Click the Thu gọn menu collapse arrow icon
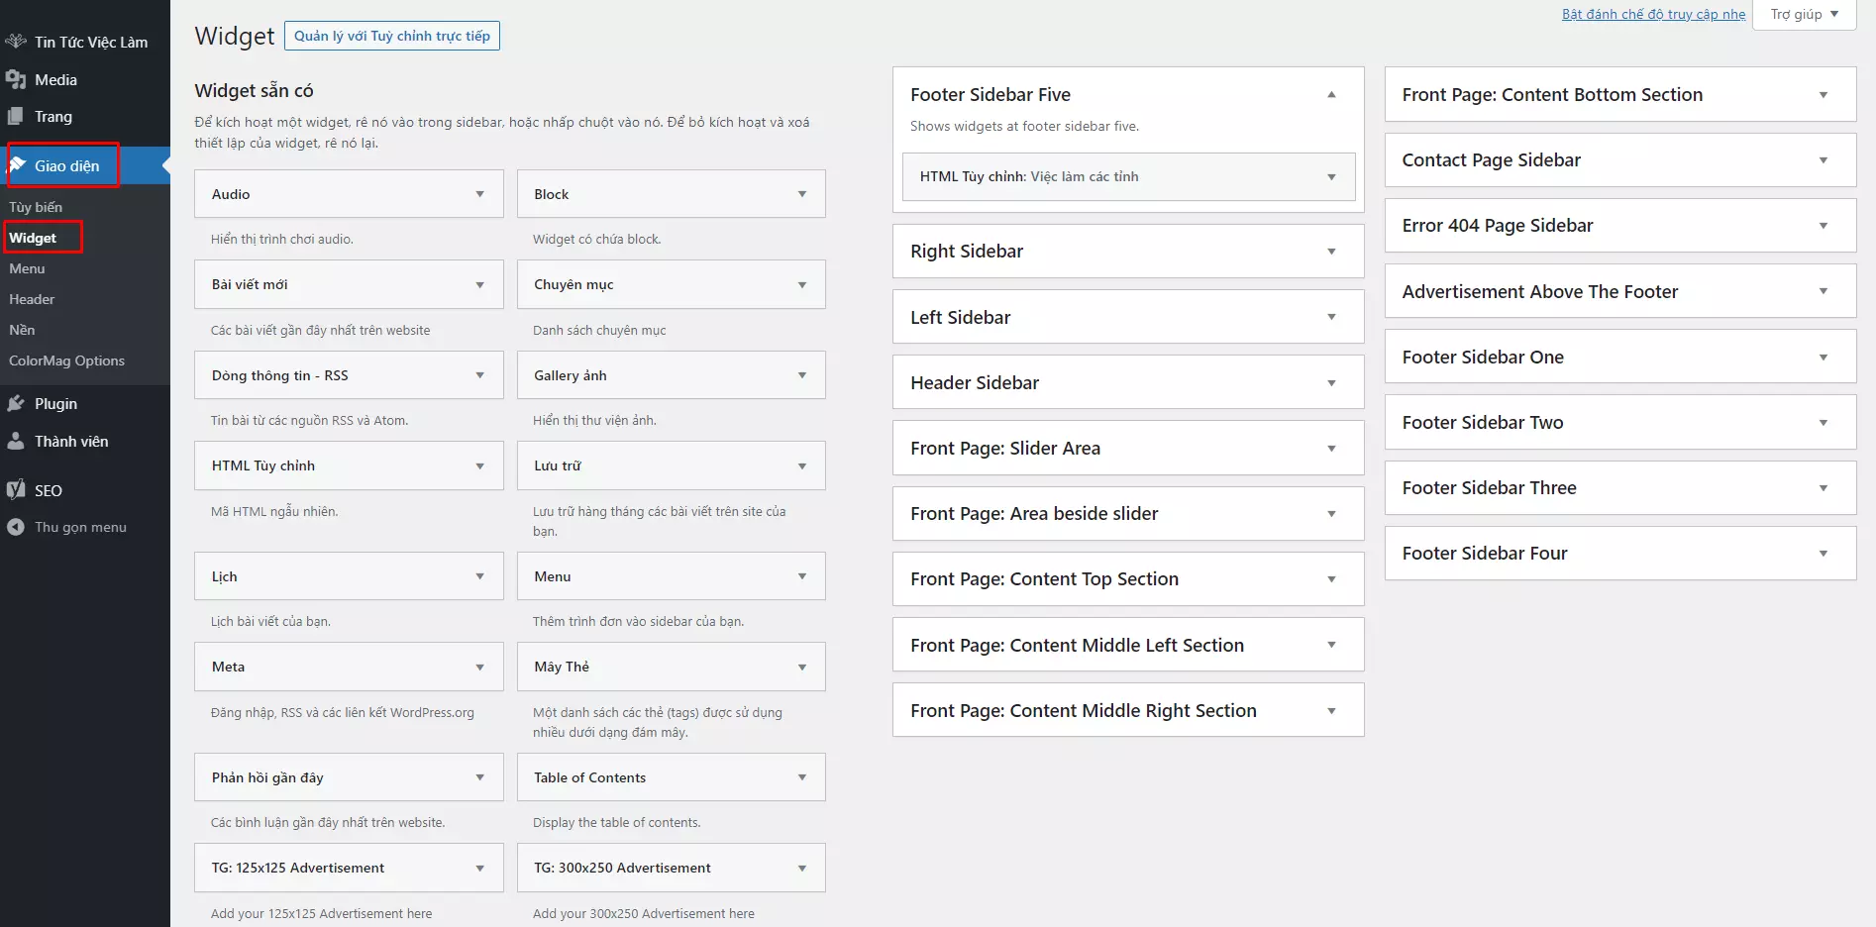1876x927 pixels. point(16,527)
